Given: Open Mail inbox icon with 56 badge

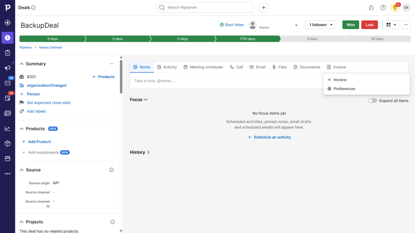Looking at the screenshot, I should [7, 83].
